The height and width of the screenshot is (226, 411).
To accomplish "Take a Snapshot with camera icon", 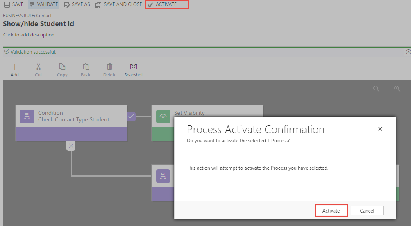I will (134, 67).
